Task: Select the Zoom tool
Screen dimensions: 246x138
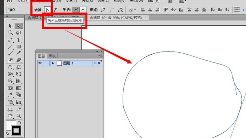Action: tap(18, 116)
